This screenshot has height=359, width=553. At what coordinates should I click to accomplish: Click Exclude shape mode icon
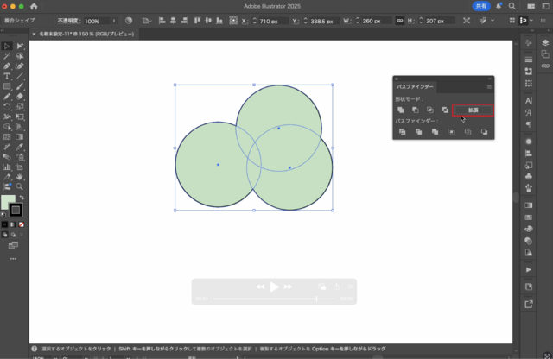pyautogui.click(x=445, y=110)
